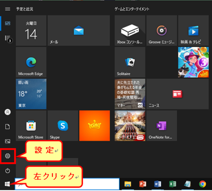This screenshot has width=212, height=191.
Task: Open the 東京 weather tile
Action: (31, 94)
